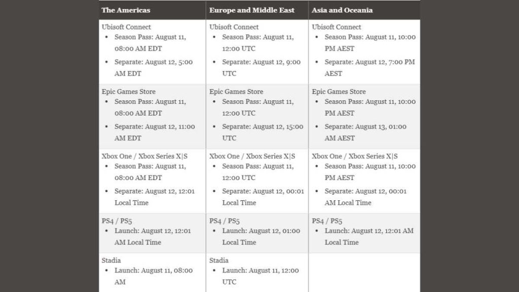Click 'Separate: August 12, 7:00 PM AEST' entry

pyautogui.click(x=369, y=67)
